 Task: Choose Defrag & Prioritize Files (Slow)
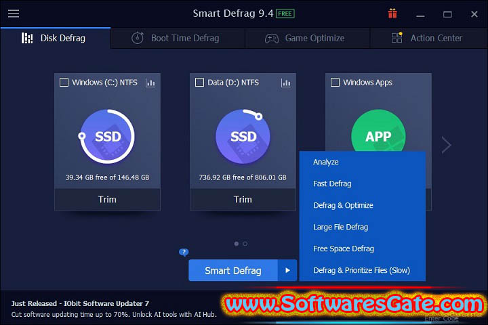[362, 270]
